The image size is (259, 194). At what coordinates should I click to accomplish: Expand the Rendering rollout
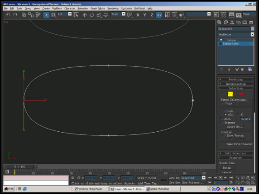coord(235,79)
